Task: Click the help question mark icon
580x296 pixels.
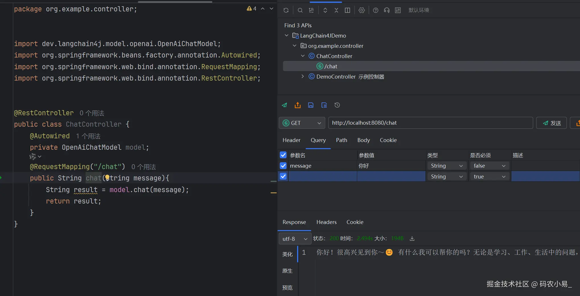Action: point(376,10)
